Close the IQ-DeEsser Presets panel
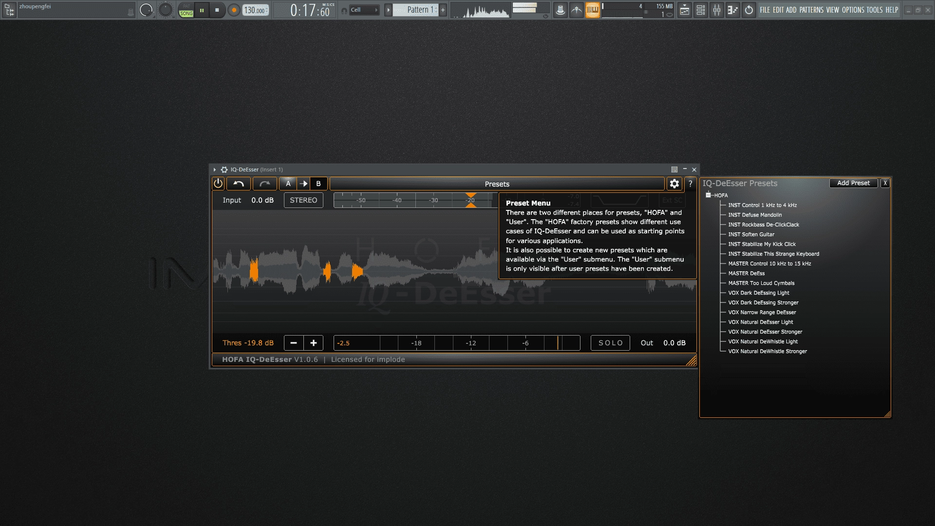The image size is (935, 526). click(885, 183)
